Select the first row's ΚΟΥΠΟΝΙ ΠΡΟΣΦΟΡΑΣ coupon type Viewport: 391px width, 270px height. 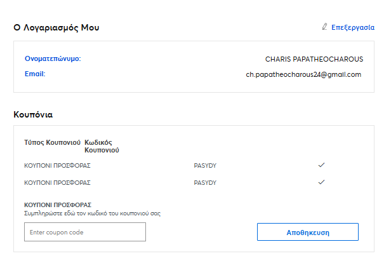coord(57,165)
